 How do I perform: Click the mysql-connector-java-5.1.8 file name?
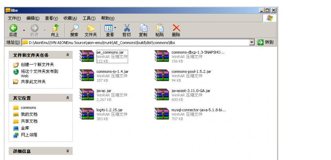point(199,110)
